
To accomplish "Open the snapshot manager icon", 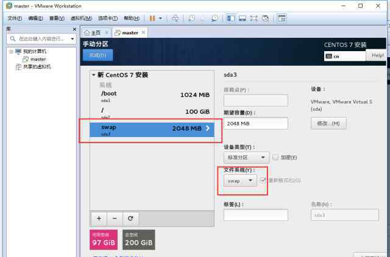I will (214, 18).
